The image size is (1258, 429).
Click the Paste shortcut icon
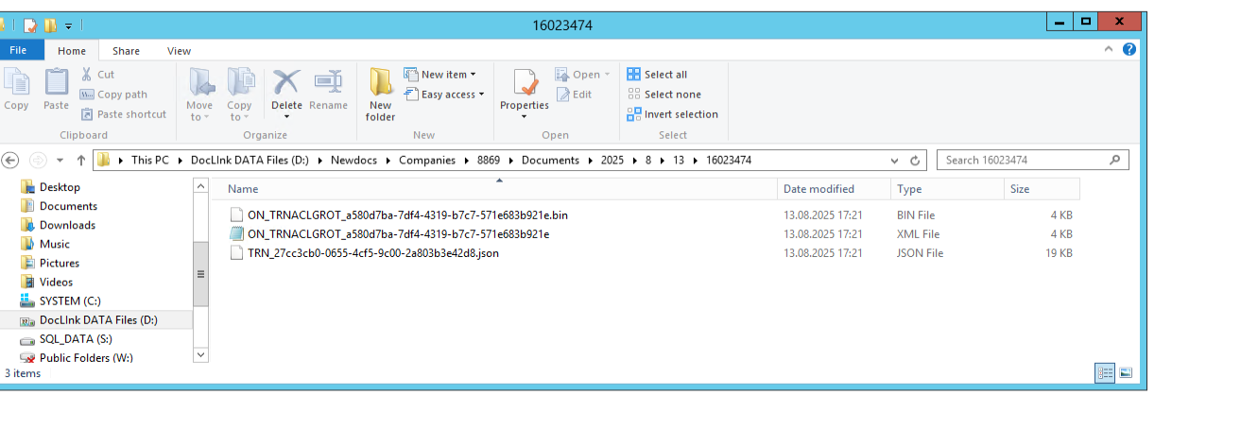(87, 114)
